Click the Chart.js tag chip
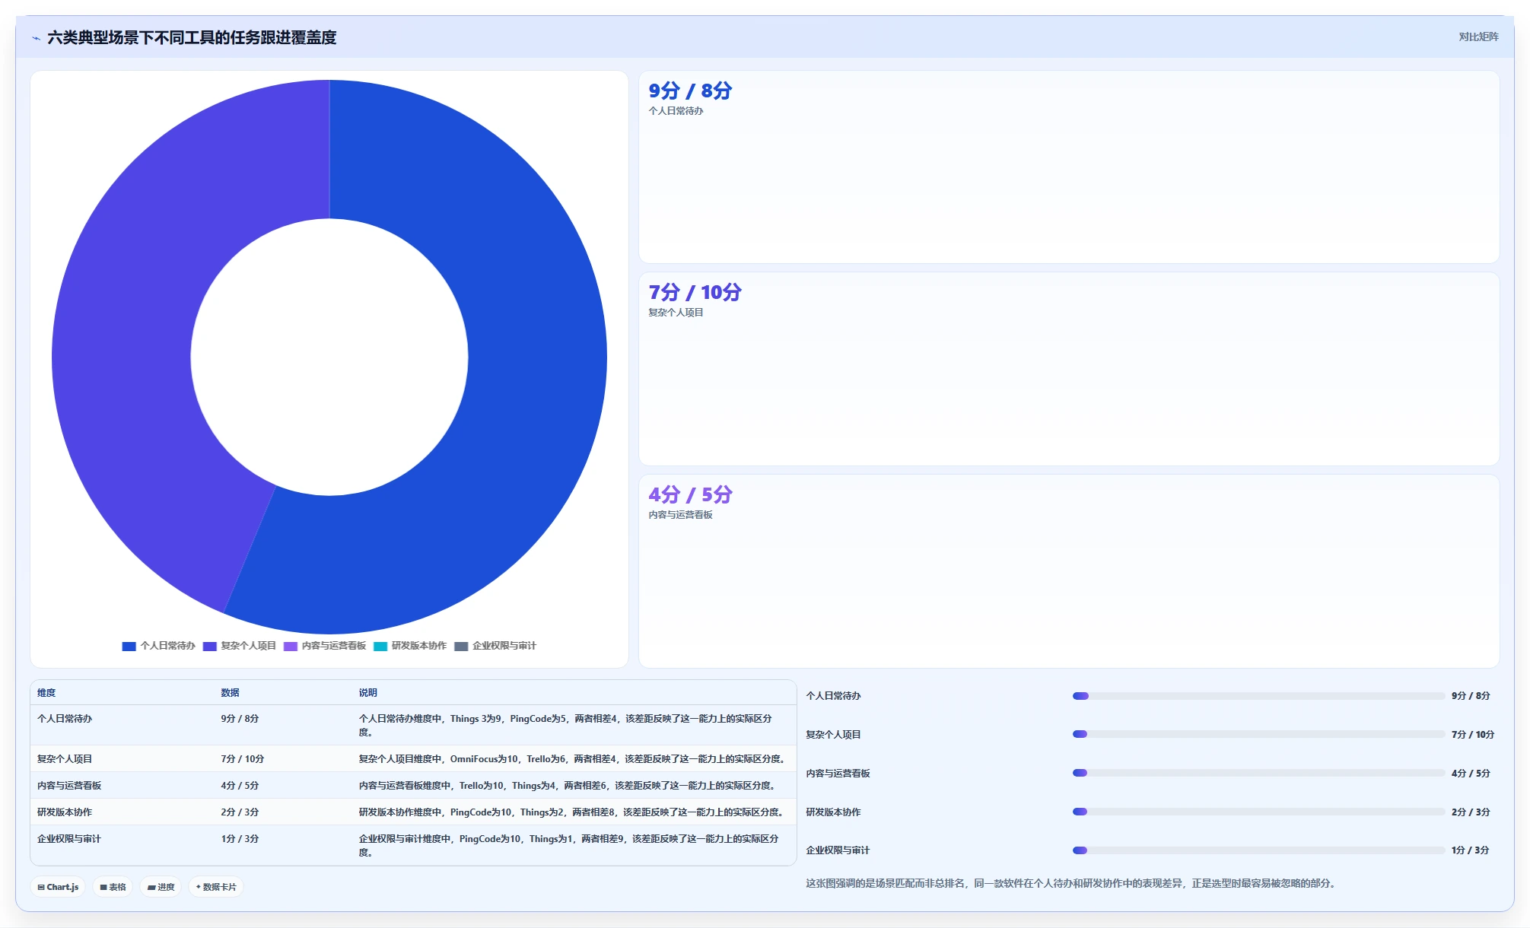This screenshot has width=1530, height=928. pyautogui.click(x=58, y=887)
